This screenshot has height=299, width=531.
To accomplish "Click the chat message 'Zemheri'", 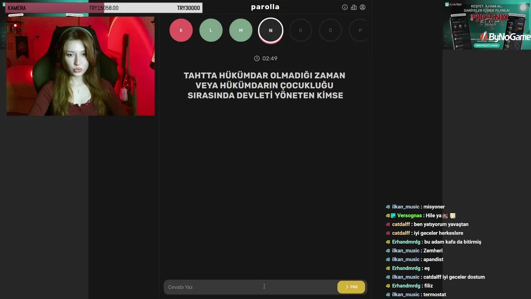I will click(x=433, y=250).
